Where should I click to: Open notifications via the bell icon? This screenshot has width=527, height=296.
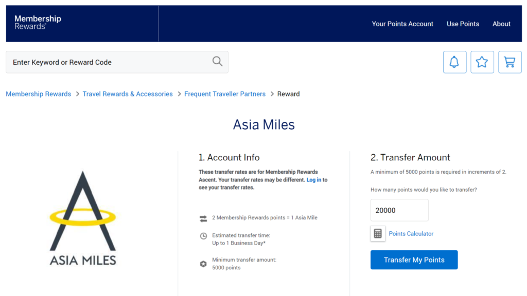point(454,62)
